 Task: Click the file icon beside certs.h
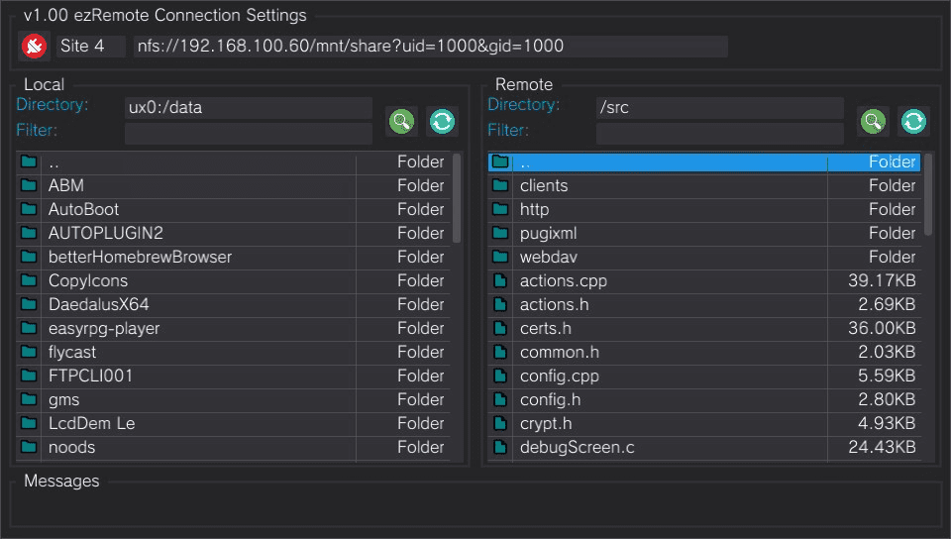[x=500, y=328]
